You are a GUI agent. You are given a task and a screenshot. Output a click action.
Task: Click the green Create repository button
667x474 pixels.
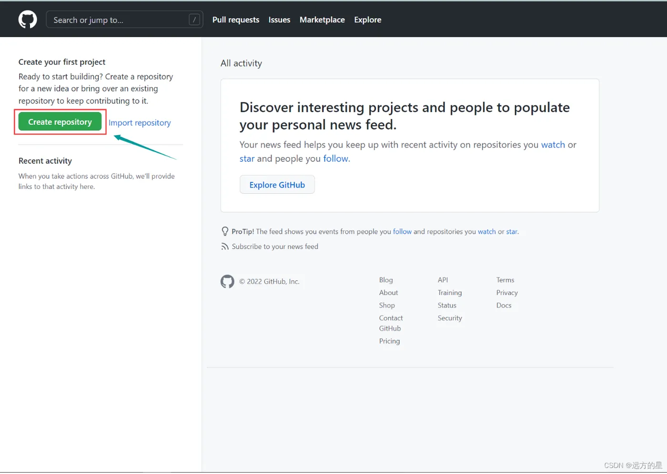click(x=60, y=122)
